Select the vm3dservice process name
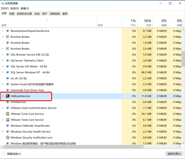This screenshot has height=159, width=185. pyautogui.click(x=18, y=102)
